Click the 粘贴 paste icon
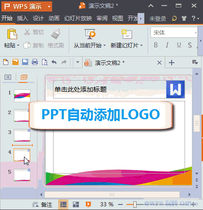 12,34
